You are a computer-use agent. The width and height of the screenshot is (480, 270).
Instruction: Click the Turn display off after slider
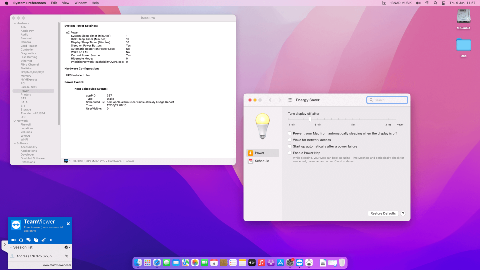coord(342,119)
